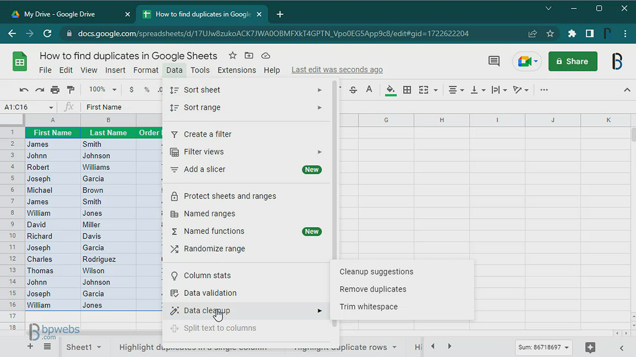Open Protect sheets and ranges
Image resolution: width=636 pixels, height=357 pixels.
[x=247, y=196]
